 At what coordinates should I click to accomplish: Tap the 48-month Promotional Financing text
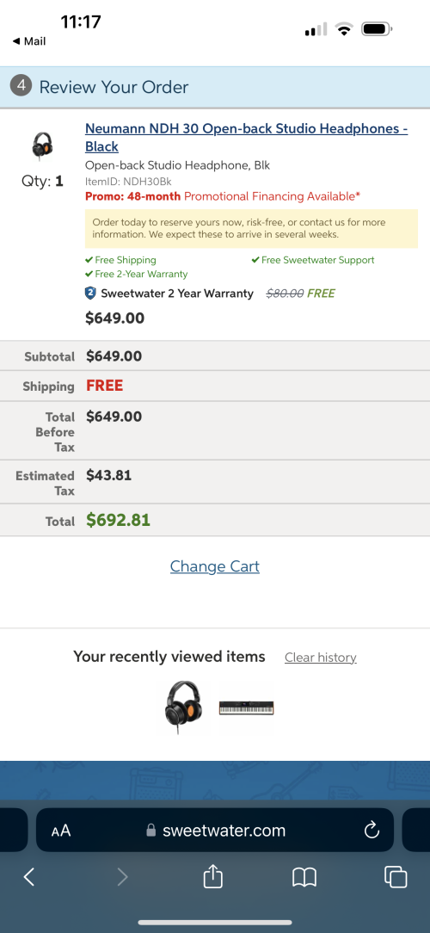coord(223,195)
